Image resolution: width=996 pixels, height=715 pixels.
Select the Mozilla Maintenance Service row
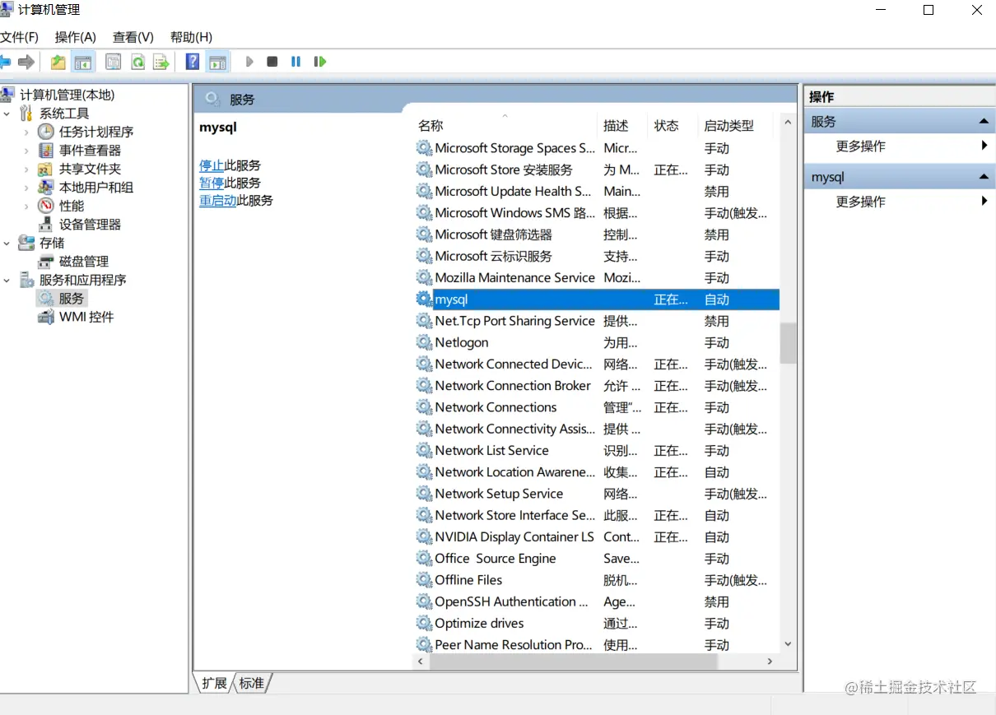[596, 277]
